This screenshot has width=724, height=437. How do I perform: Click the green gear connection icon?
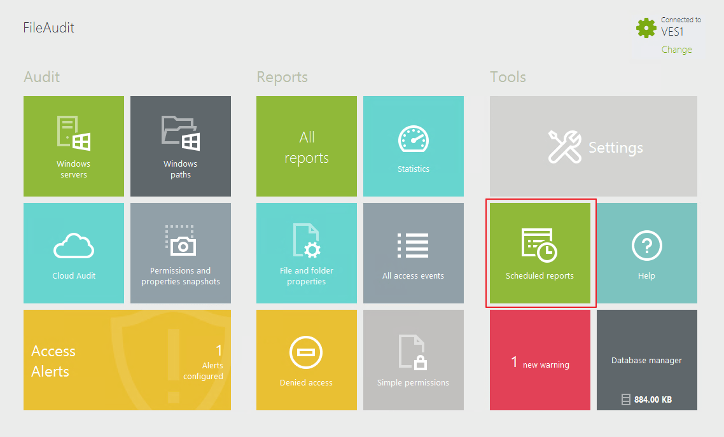coord(646,27)
